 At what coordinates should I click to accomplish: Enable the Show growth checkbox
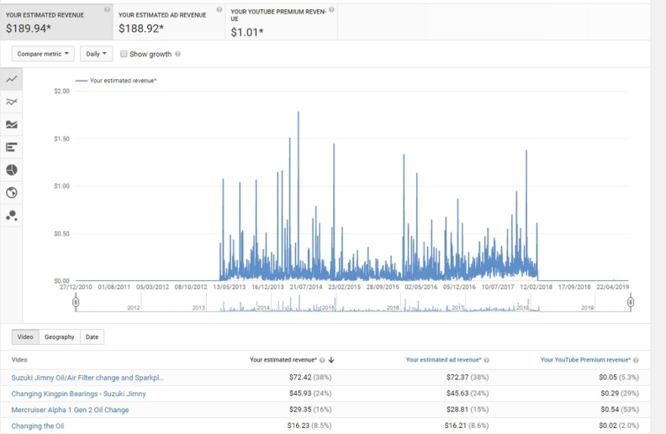tap(124, 54)
